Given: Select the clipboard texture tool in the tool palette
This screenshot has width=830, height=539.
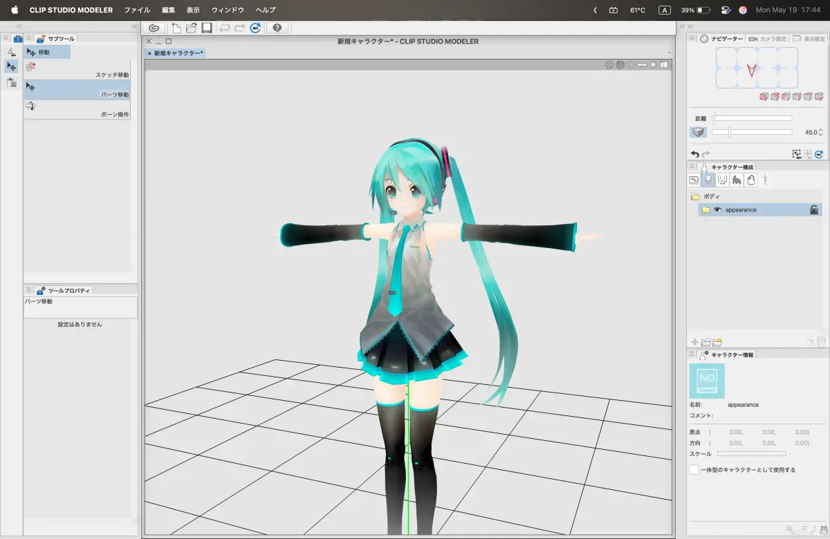Looking at the screenshot, I should click(12, 82).
